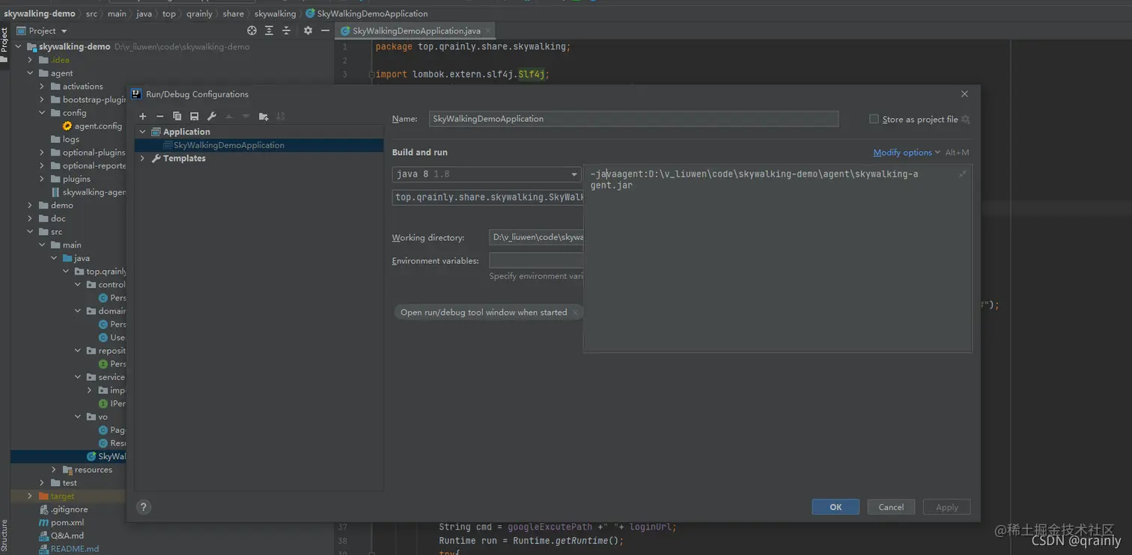This screenshot has height=555, width=1132.
Task: Click the gear beside Store as project file
Action: [x=966, y=120]
